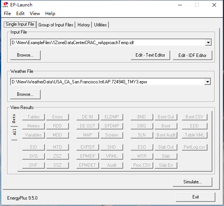Switch to the History tab
Viewport: 224px width, 206px height.
(84, 25)
